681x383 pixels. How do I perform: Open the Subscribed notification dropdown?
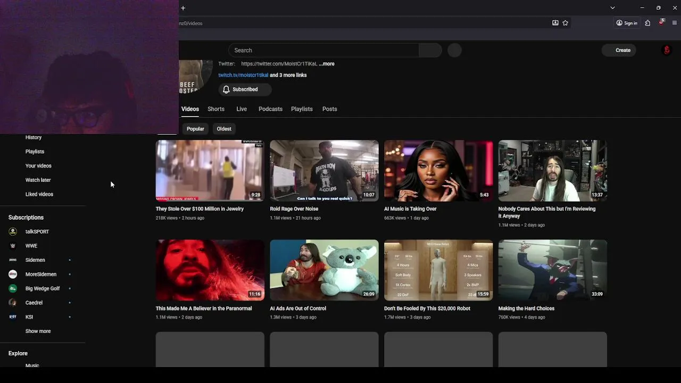click(x=245, y=89)
